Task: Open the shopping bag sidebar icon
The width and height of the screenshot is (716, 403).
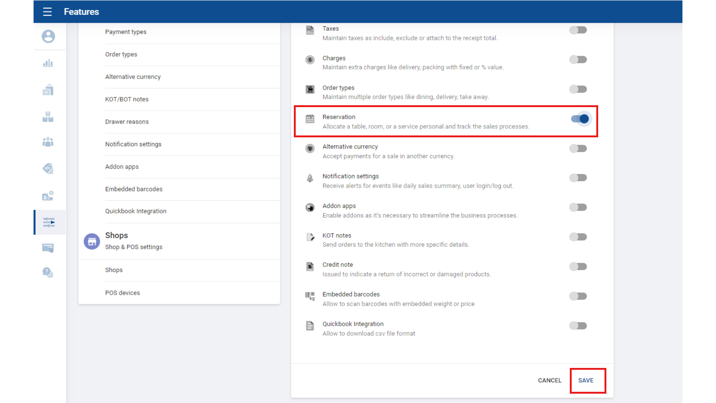Action: [48, 90]
